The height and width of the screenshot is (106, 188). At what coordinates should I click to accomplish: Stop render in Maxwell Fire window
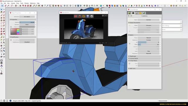click(76, 16)
